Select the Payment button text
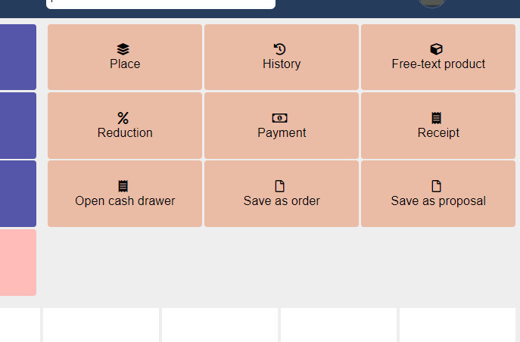This screenshot has width=520, height=342. point(282,133)
